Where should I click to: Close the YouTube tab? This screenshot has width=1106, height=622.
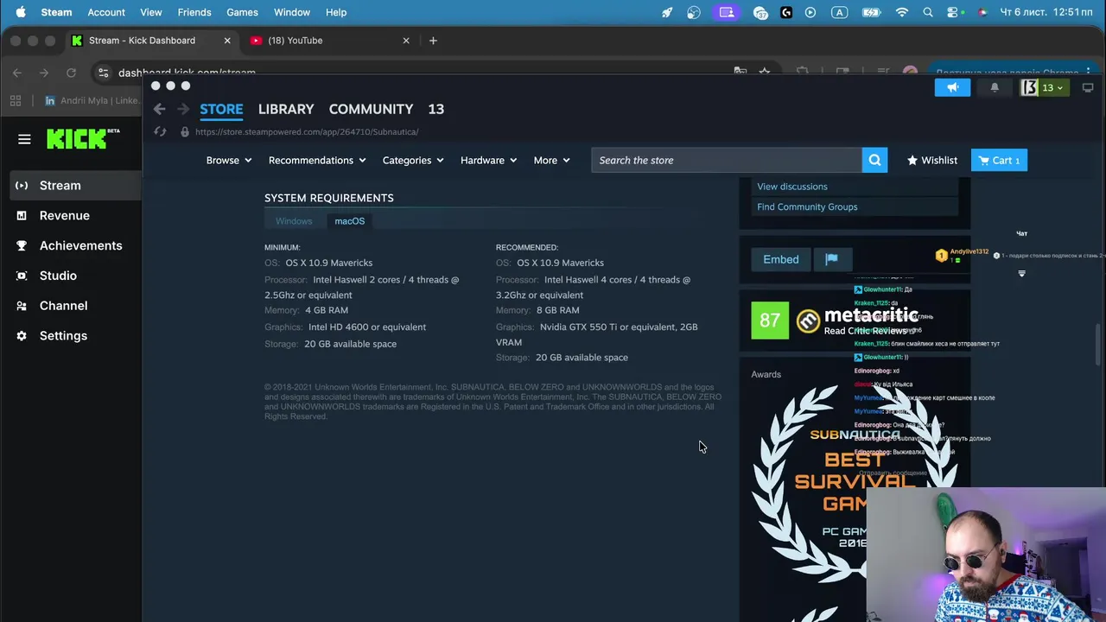[406, 41]
